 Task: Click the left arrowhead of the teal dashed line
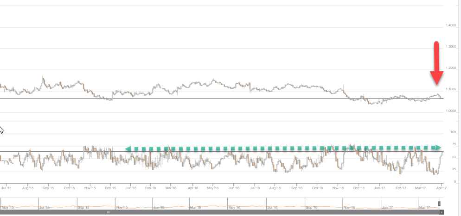(x=128, y=148)
